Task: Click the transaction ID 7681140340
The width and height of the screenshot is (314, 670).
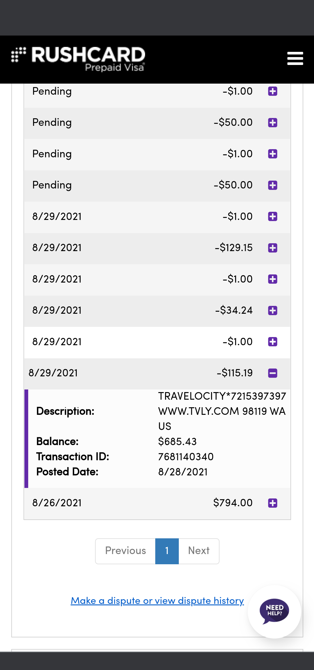Action: (x=186, y=457)
